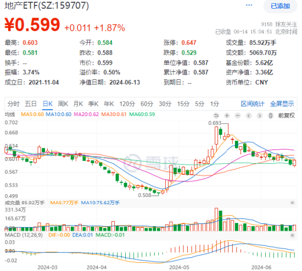
Task: Click the DIF:-0.00 indicator label
Action: tap(59, 235)
